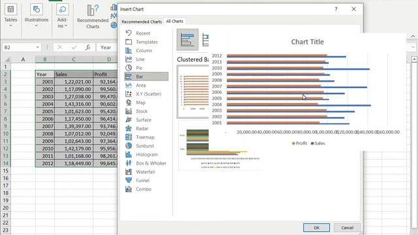Click the Sales header cell
Viewport: 418px width, 235px height.
coord(74,74)
